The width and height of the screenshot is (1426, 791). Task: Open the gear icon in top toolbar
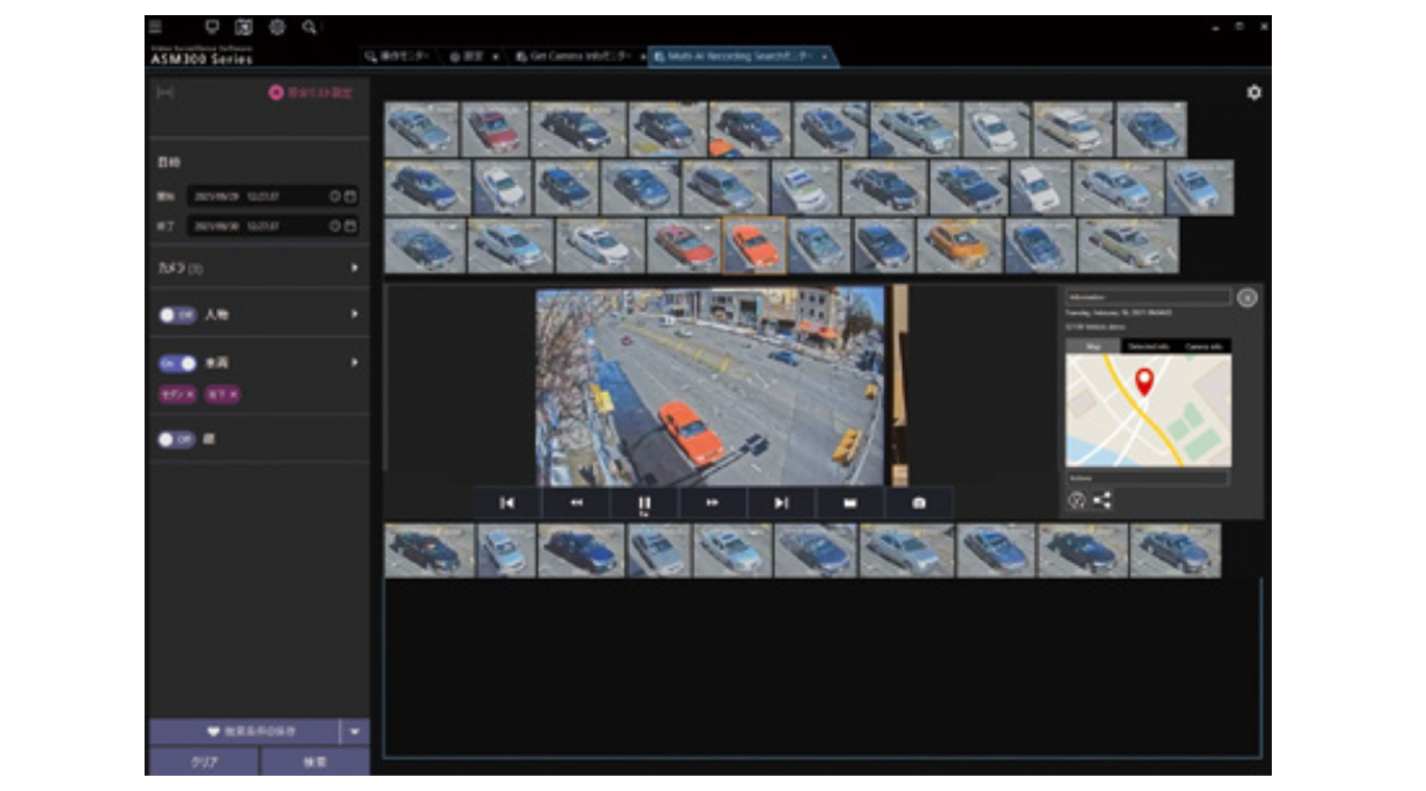pos(278,27)
